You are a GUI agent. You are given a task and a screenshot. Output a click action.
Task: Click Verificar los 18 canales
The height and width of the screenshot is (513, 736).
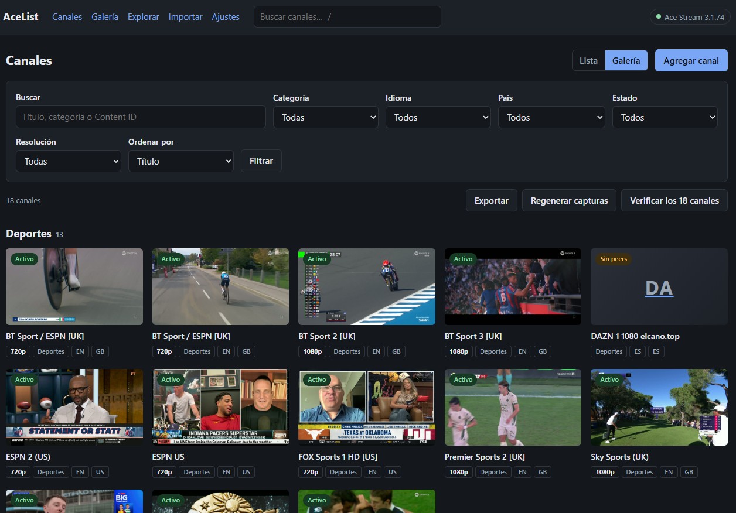point(674,200)
